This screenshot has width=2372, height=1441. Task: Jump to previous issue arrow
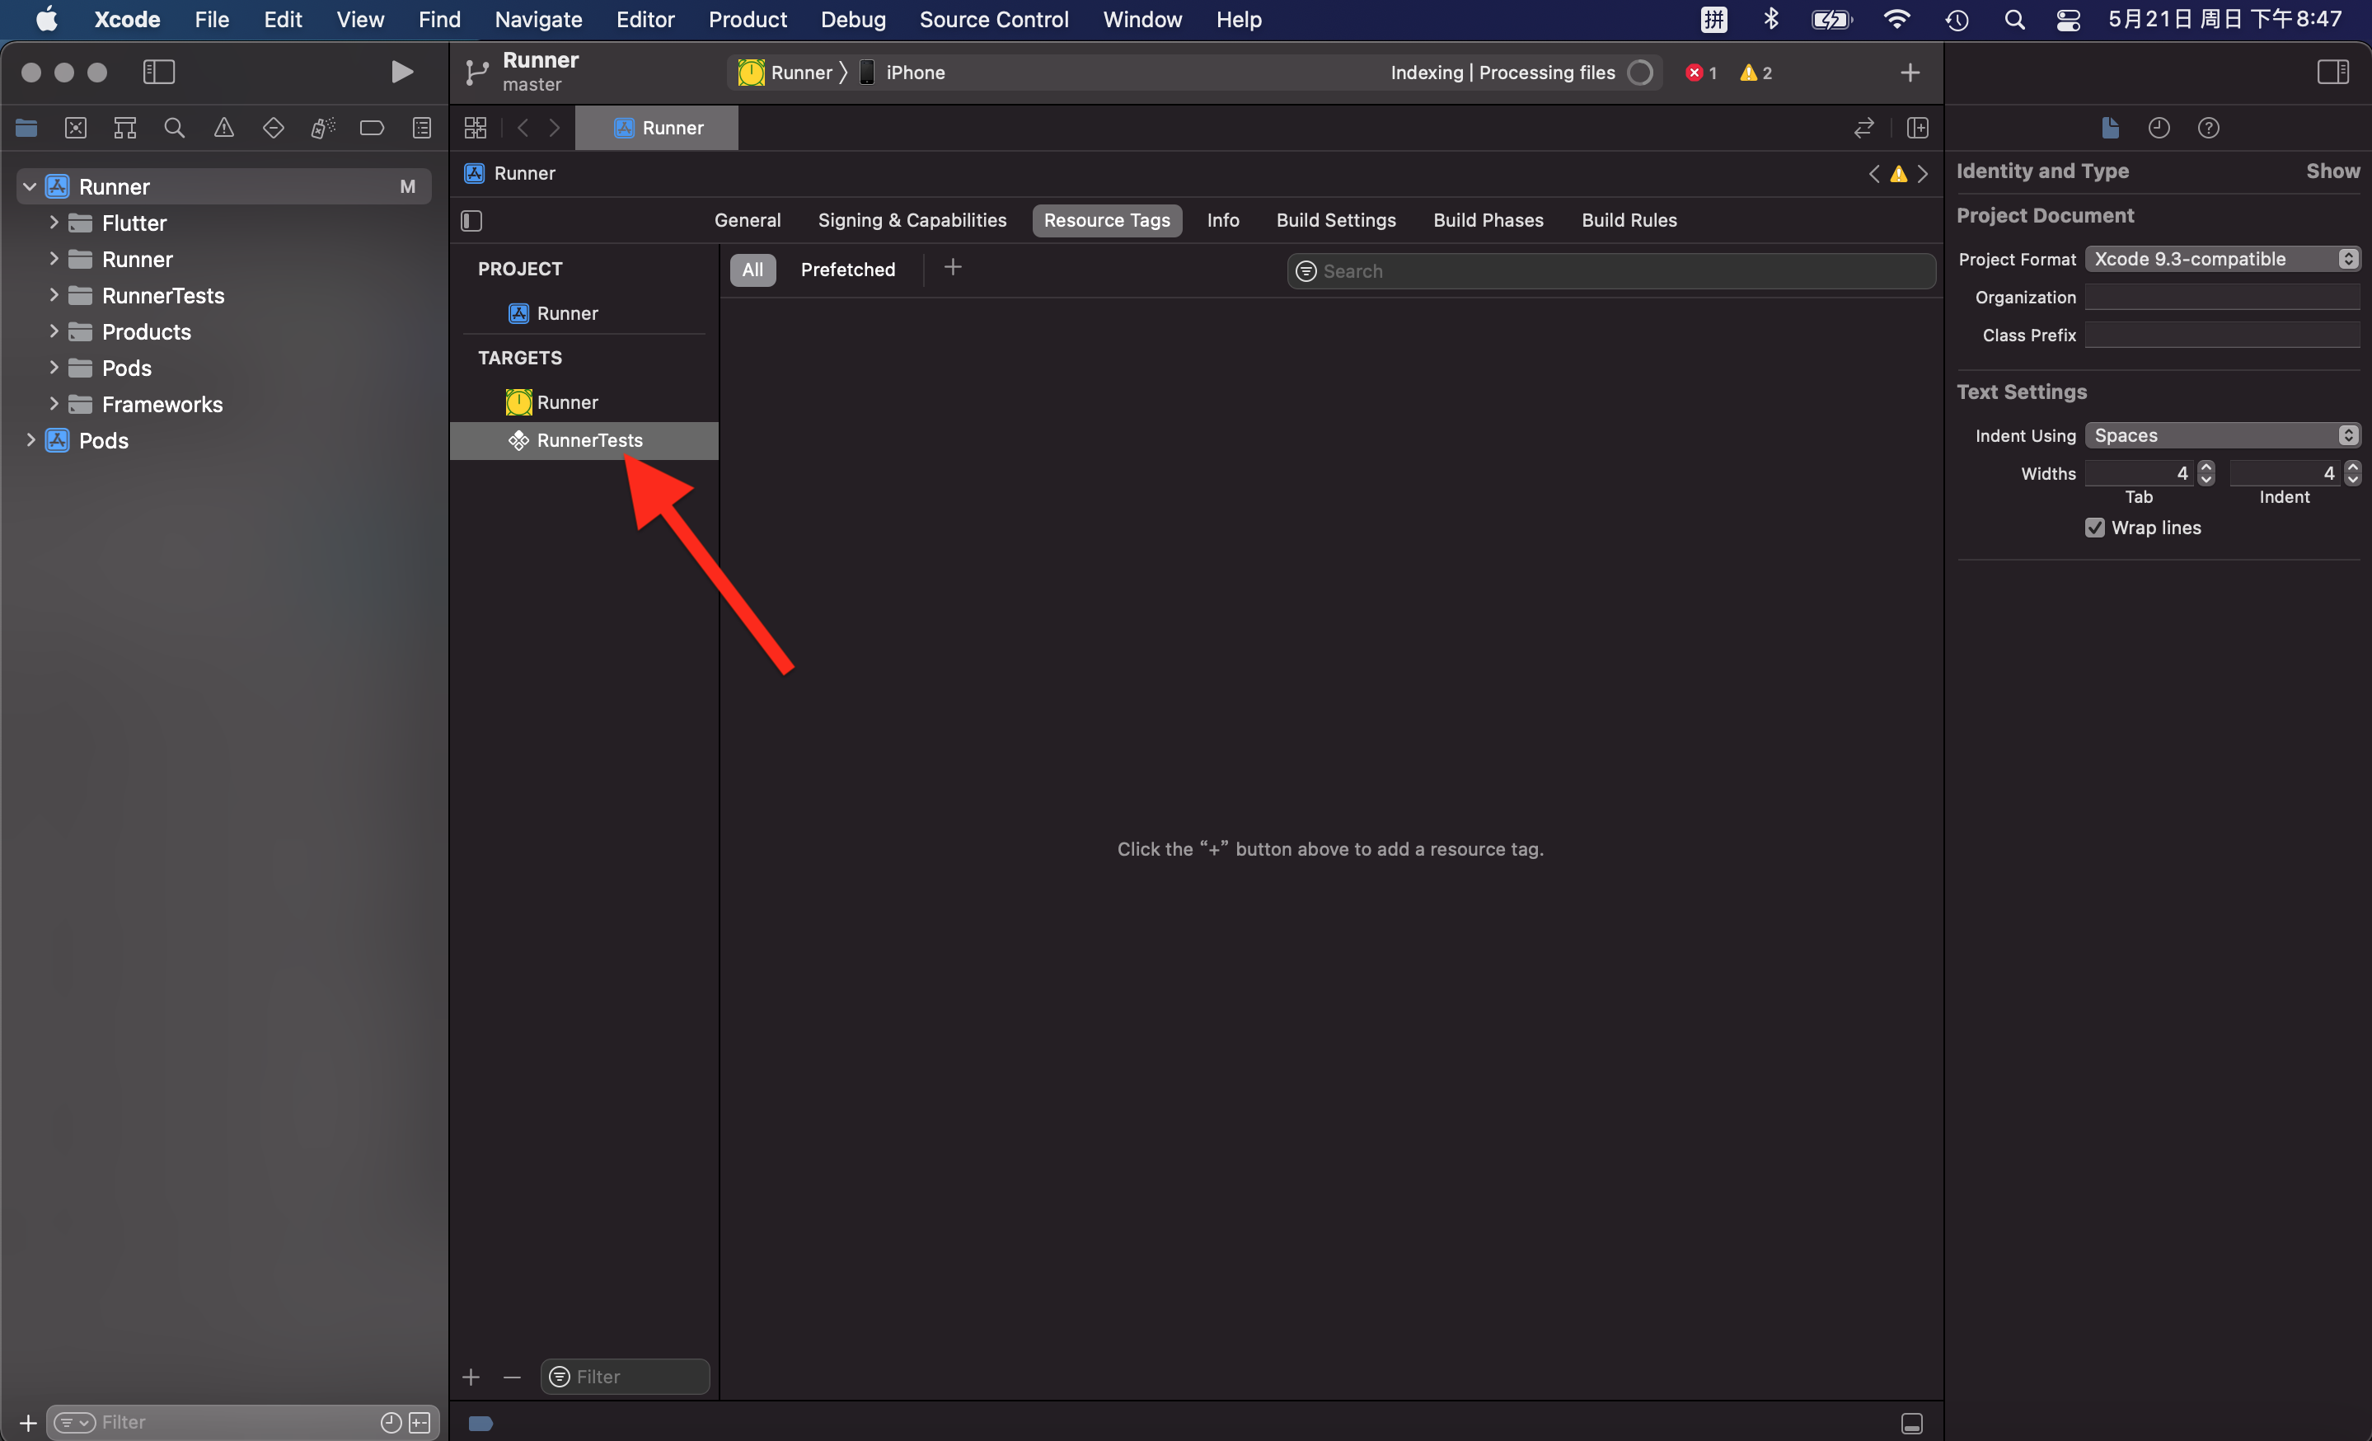tap(1873, 173)
